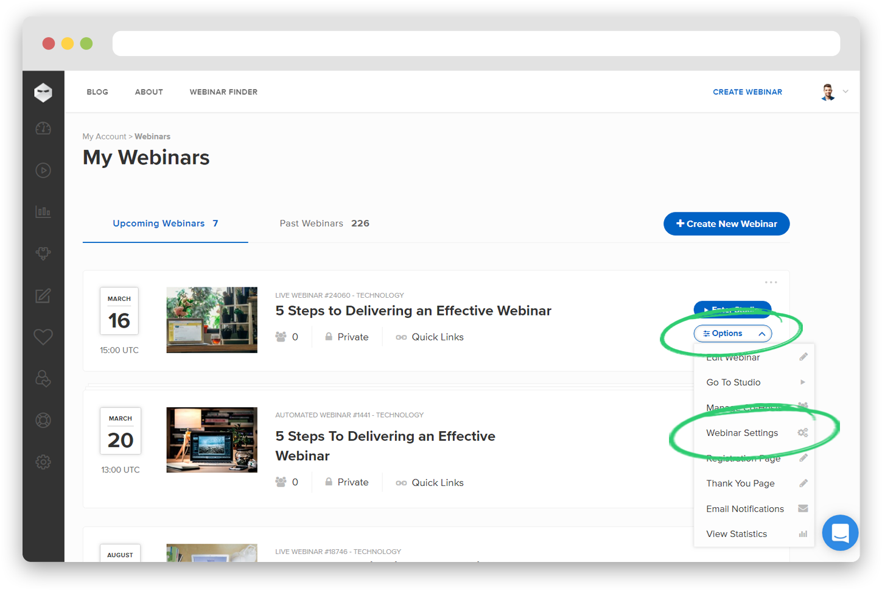882x590 pixels.
Task: Open the Dashboard gauge icon in sidebar
Action: (43, 128)
